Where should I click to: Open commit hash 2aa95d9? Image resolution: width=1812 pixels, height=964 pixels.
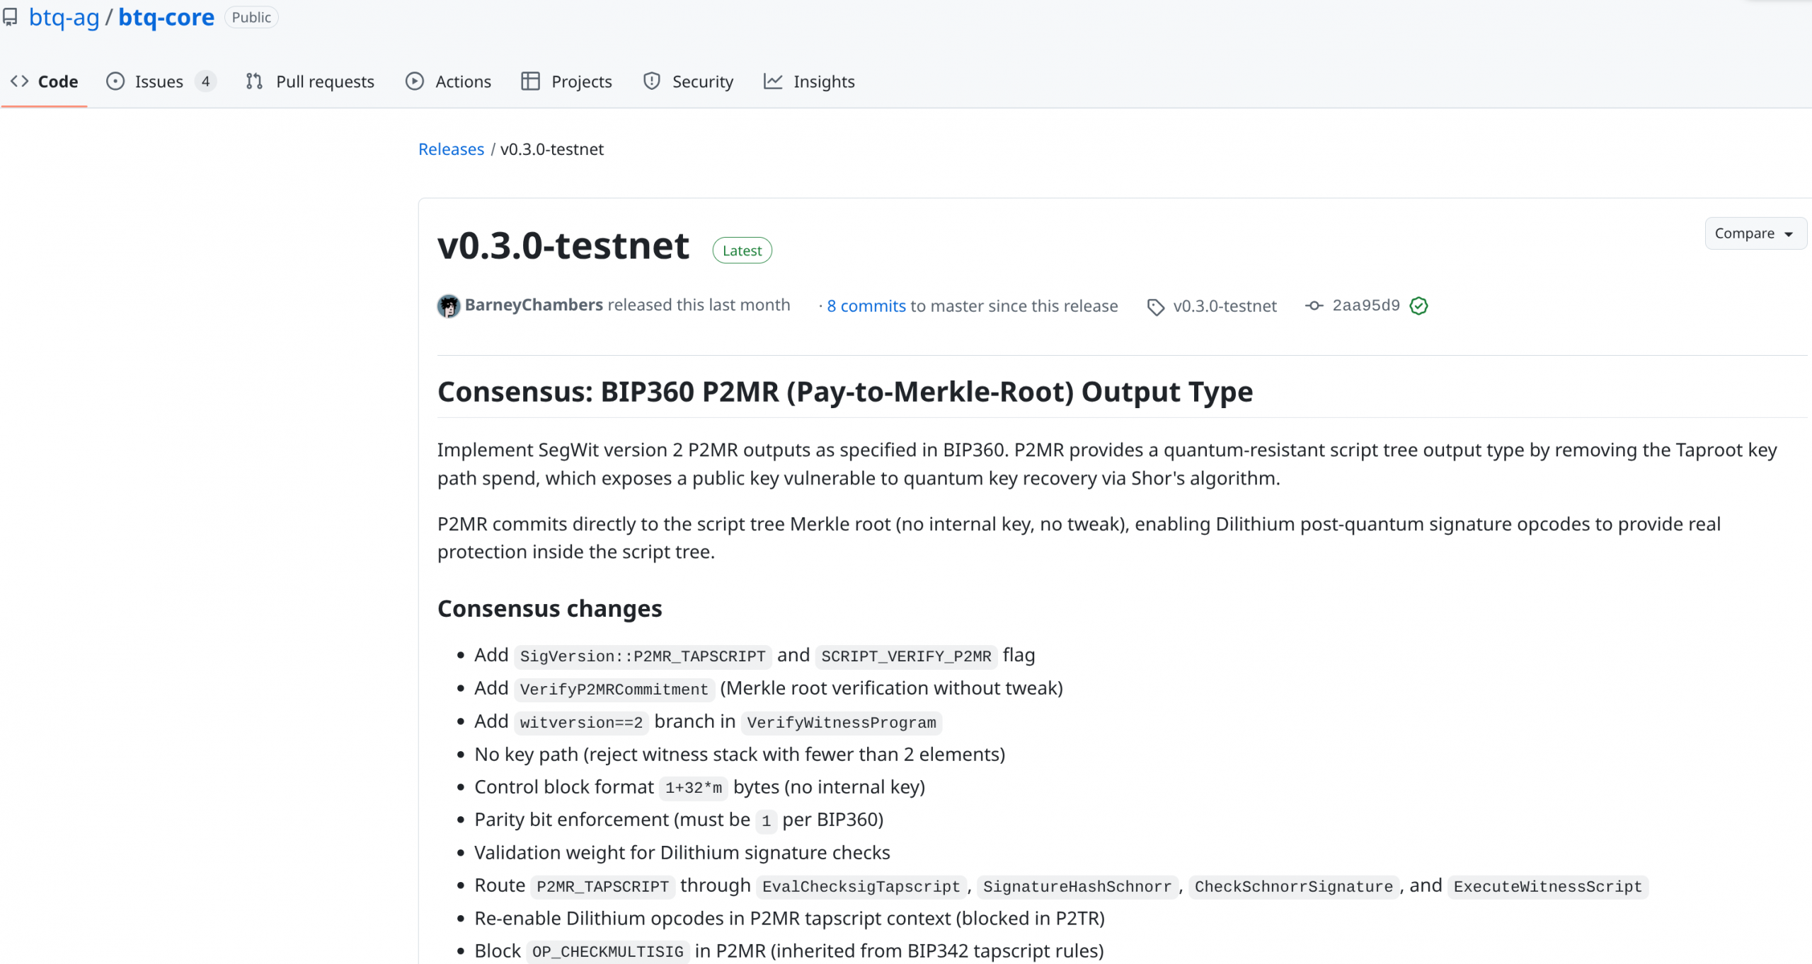tap(1365, 305)
